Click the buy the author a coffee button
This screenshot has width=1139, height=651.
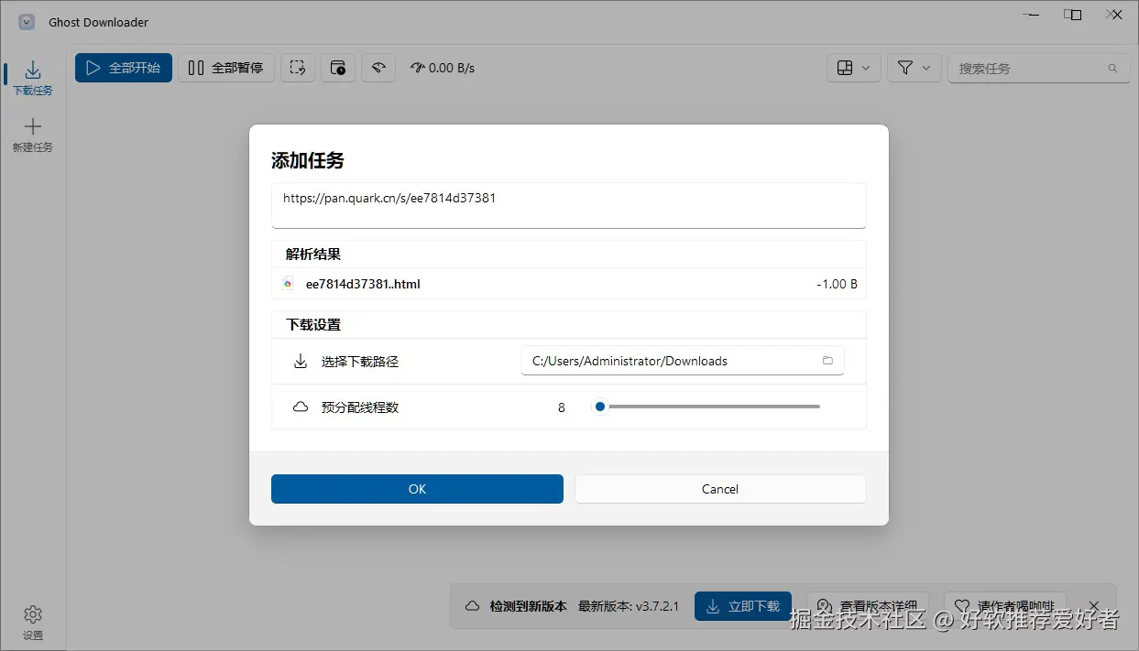[1005, 606]
